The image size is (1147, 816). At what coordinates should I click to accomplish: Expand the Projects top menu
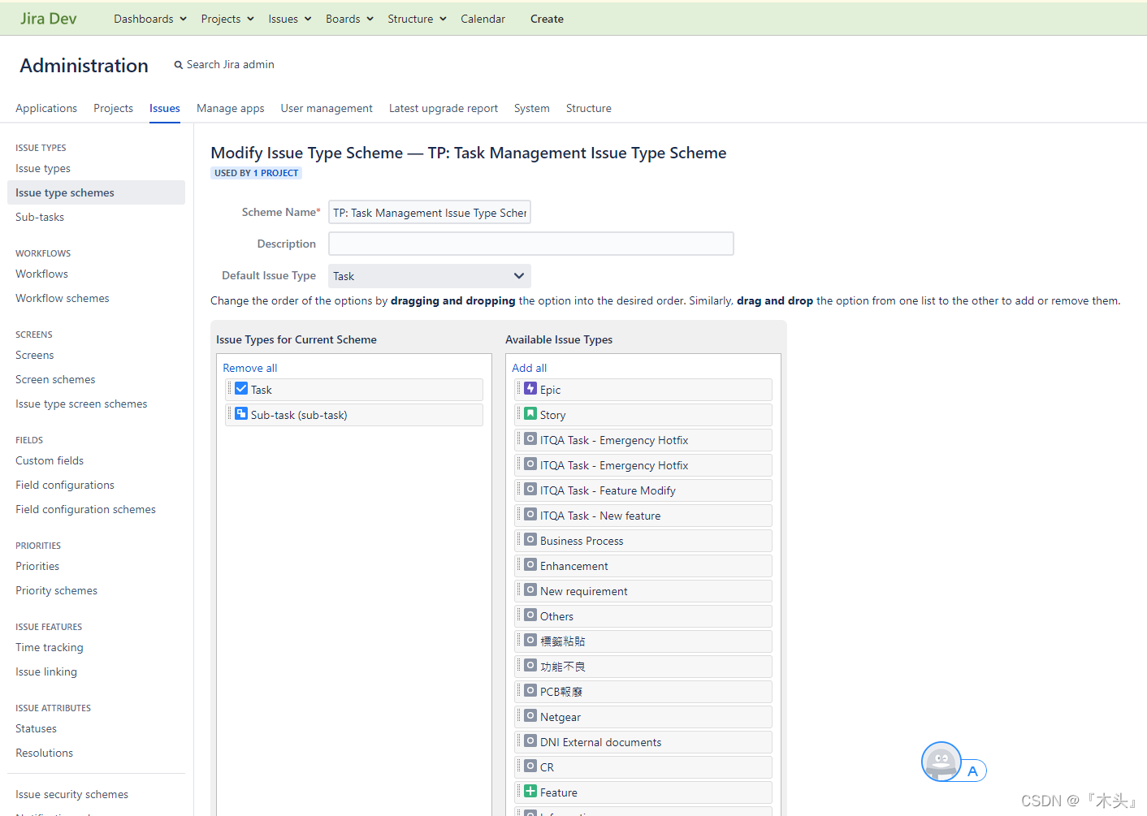(x=227, y=19)
